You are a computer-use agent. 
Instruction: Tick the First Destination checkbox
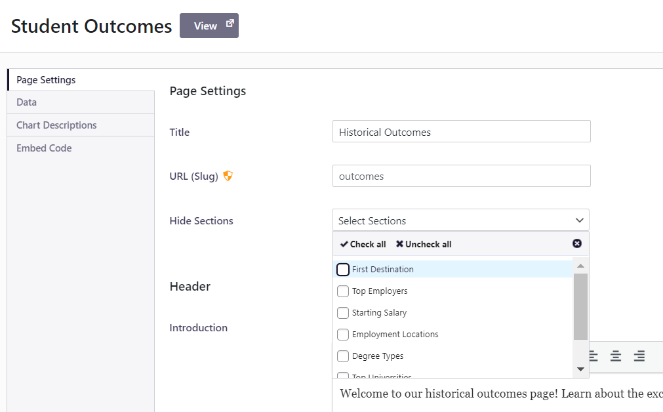pos(343,270)
